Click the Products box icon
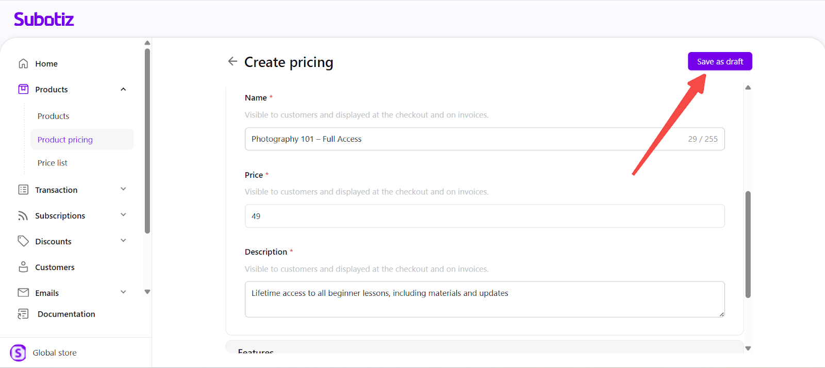The image size is (825, 368). coord(23,89)
